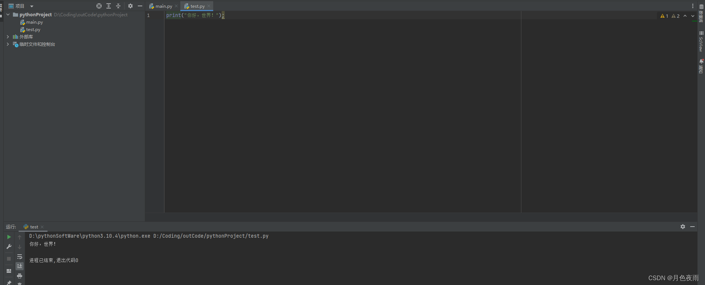Go up the stack trace arrow
Image resolution: width=705 pixels, height=285 pixels.
click(x=20, y=237)
